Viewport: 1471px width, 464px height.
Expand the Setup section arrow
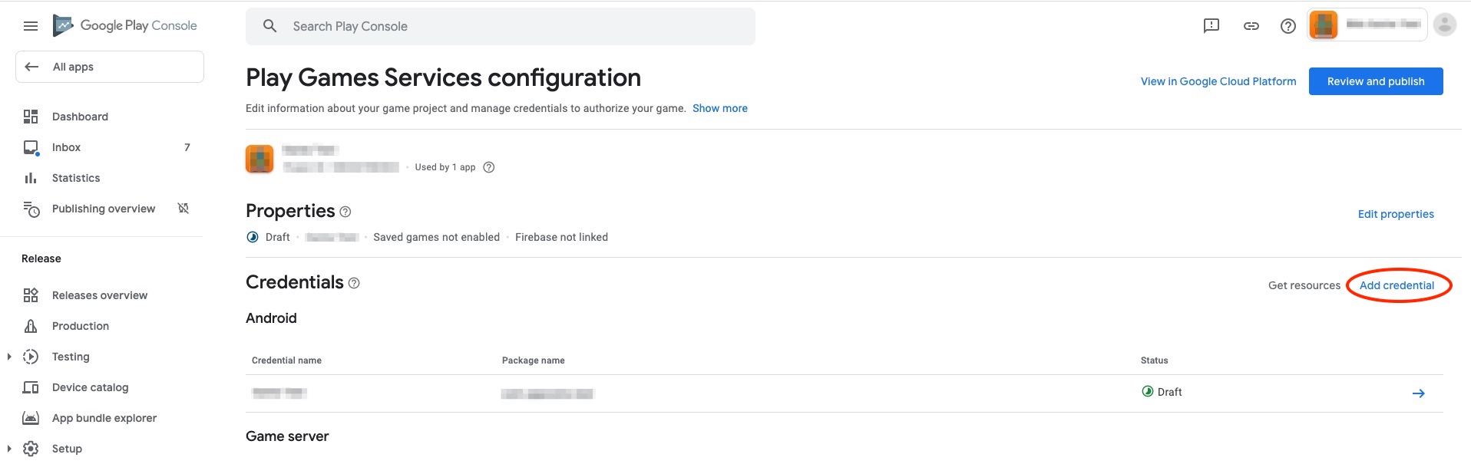pos(9,449)
